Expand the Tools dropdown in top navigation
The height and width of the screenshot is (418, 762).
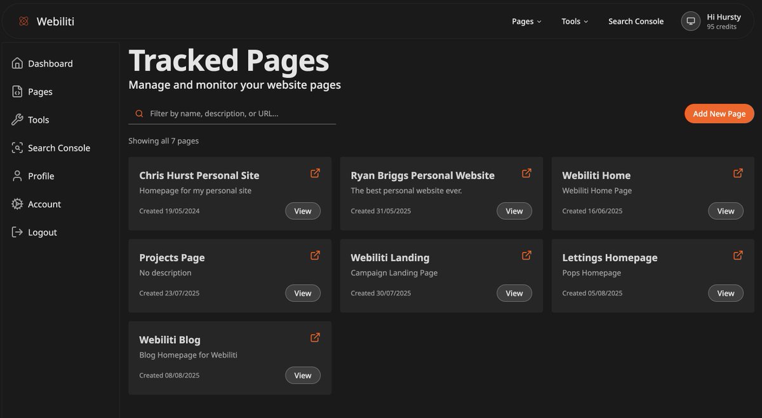(x=575, y=22)
